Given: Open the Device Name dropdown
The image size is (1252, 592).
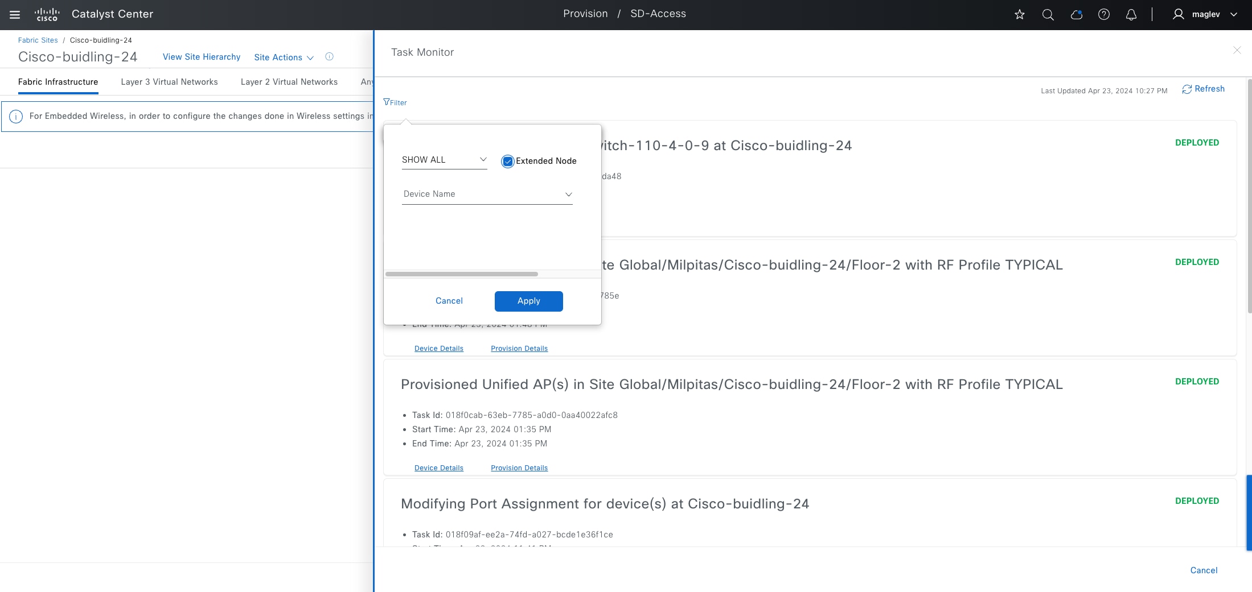Looking at the screenshot, I should coord(487,194).
